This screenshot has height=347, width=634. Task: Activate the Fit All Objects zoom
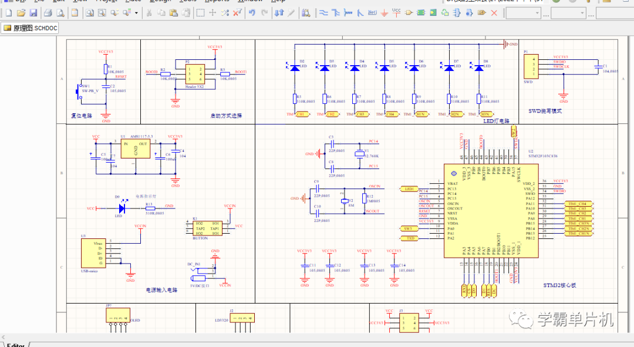pyautogui.click(x=90, y=13)
